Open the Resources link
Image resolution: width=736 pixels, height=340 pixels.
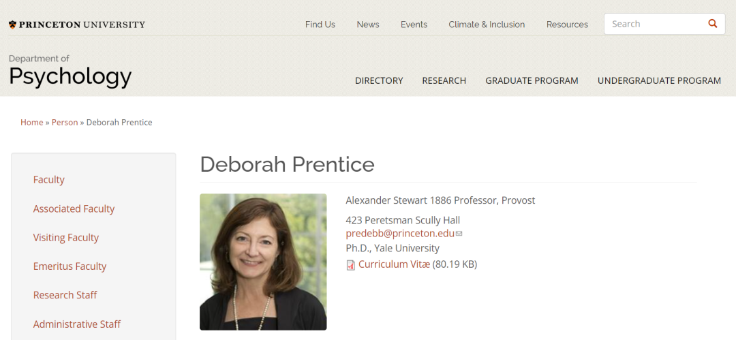coord(567,25)
